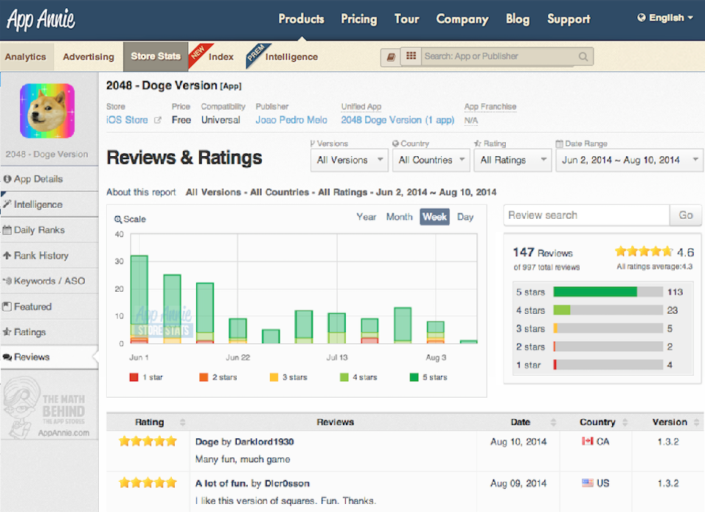Click the Canada flag icon

click(x=587, y=441)
